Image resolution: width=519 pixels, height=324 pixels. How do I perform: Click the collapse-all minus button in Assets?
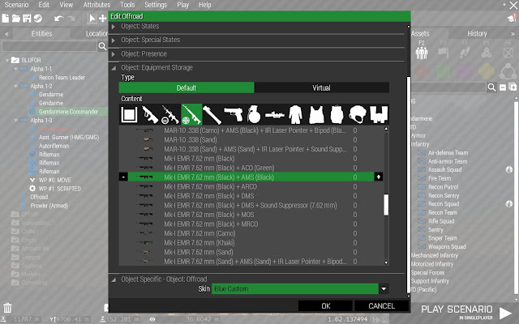coord(503,87)
